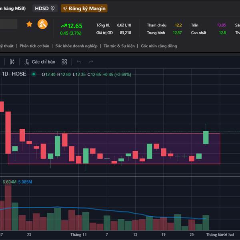The width and height of the screenshot is (240, 240).
Task: Open the Góc nhìn cộng đồng tab
Action: click(x=159, y=46)
